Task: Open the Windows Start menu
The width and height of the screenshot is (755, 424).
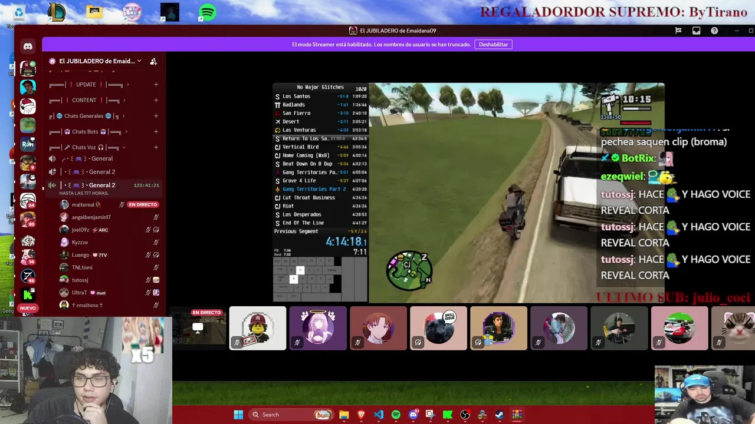Action: tap(238, 415)
